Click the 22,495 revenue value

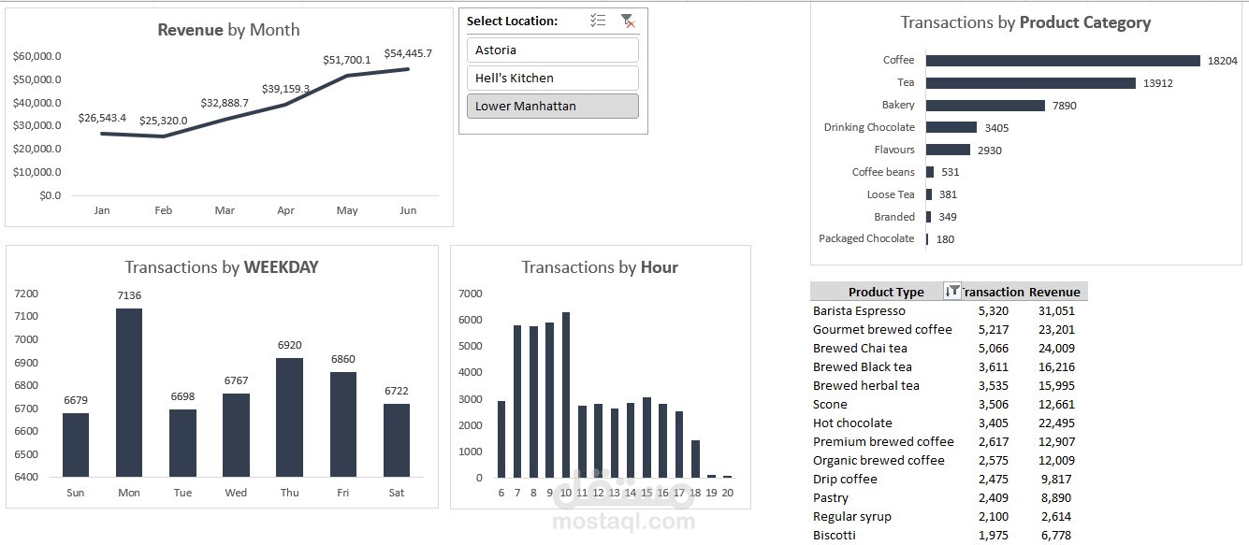1056,423
